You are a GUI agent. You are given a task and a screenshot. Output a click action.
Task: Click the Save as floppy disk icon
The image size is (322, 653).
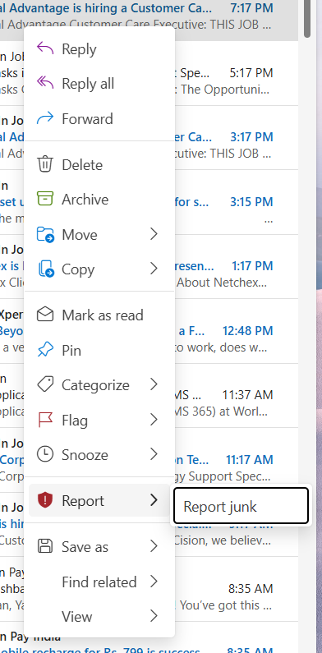[45, 546]
